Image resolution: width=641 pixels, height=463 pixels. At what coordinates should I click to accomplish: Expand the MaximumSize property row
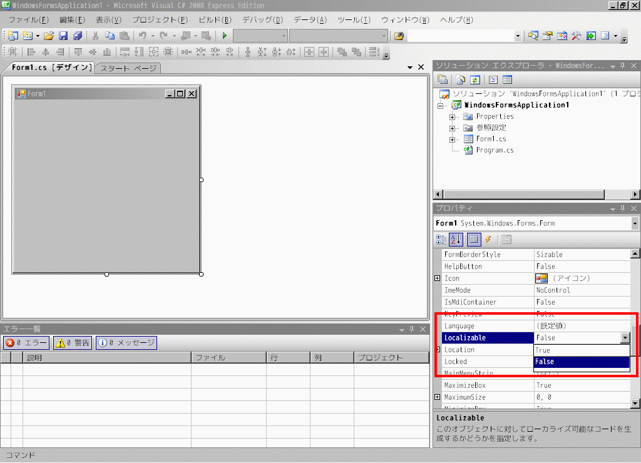438,397
